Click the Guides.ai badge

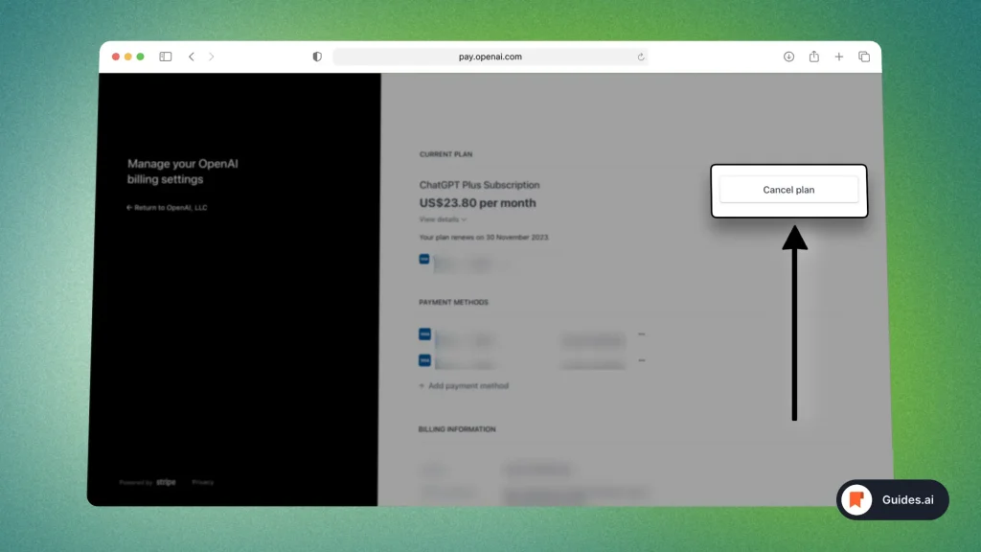(x=892, y=499)
